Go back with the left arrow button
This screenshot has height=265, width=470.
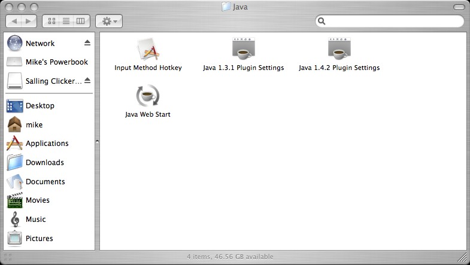point(14,22)
